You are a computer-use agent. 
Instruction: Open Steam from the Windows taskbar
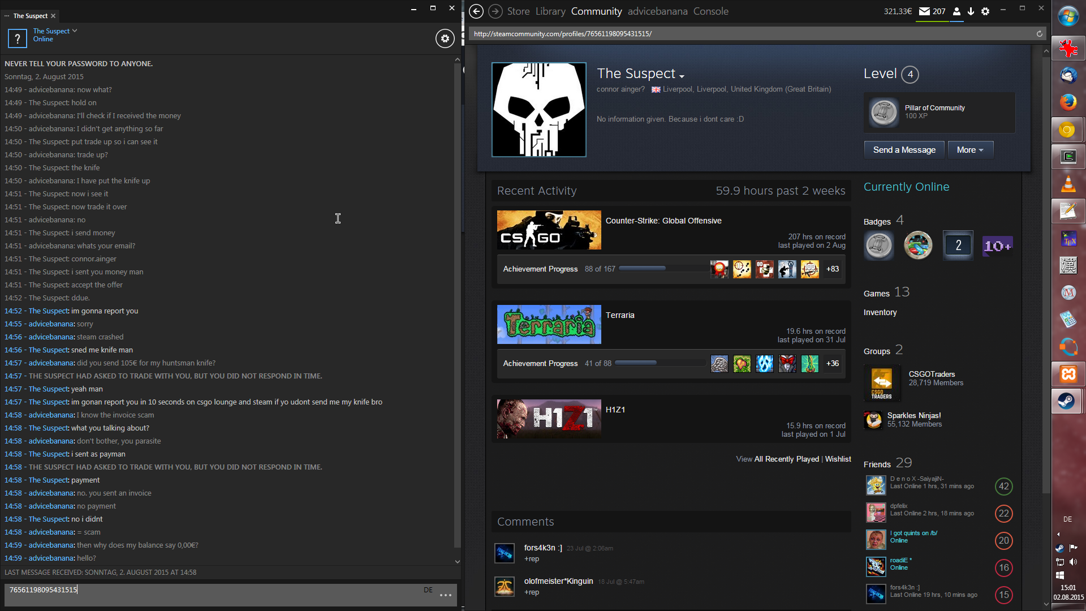1067,401
